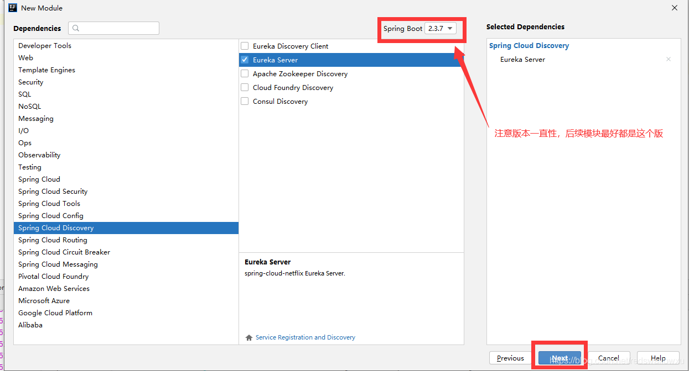Tick the Cloud Foundry Discovery checkbox
The height and width of the screenshot is (371, 689).
point(245,87)
